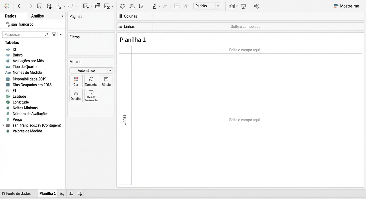Image resolution: width=366 pixels, height=199 pixels.
Task: Switch to the Análise tab
Action: click(37, 16)
